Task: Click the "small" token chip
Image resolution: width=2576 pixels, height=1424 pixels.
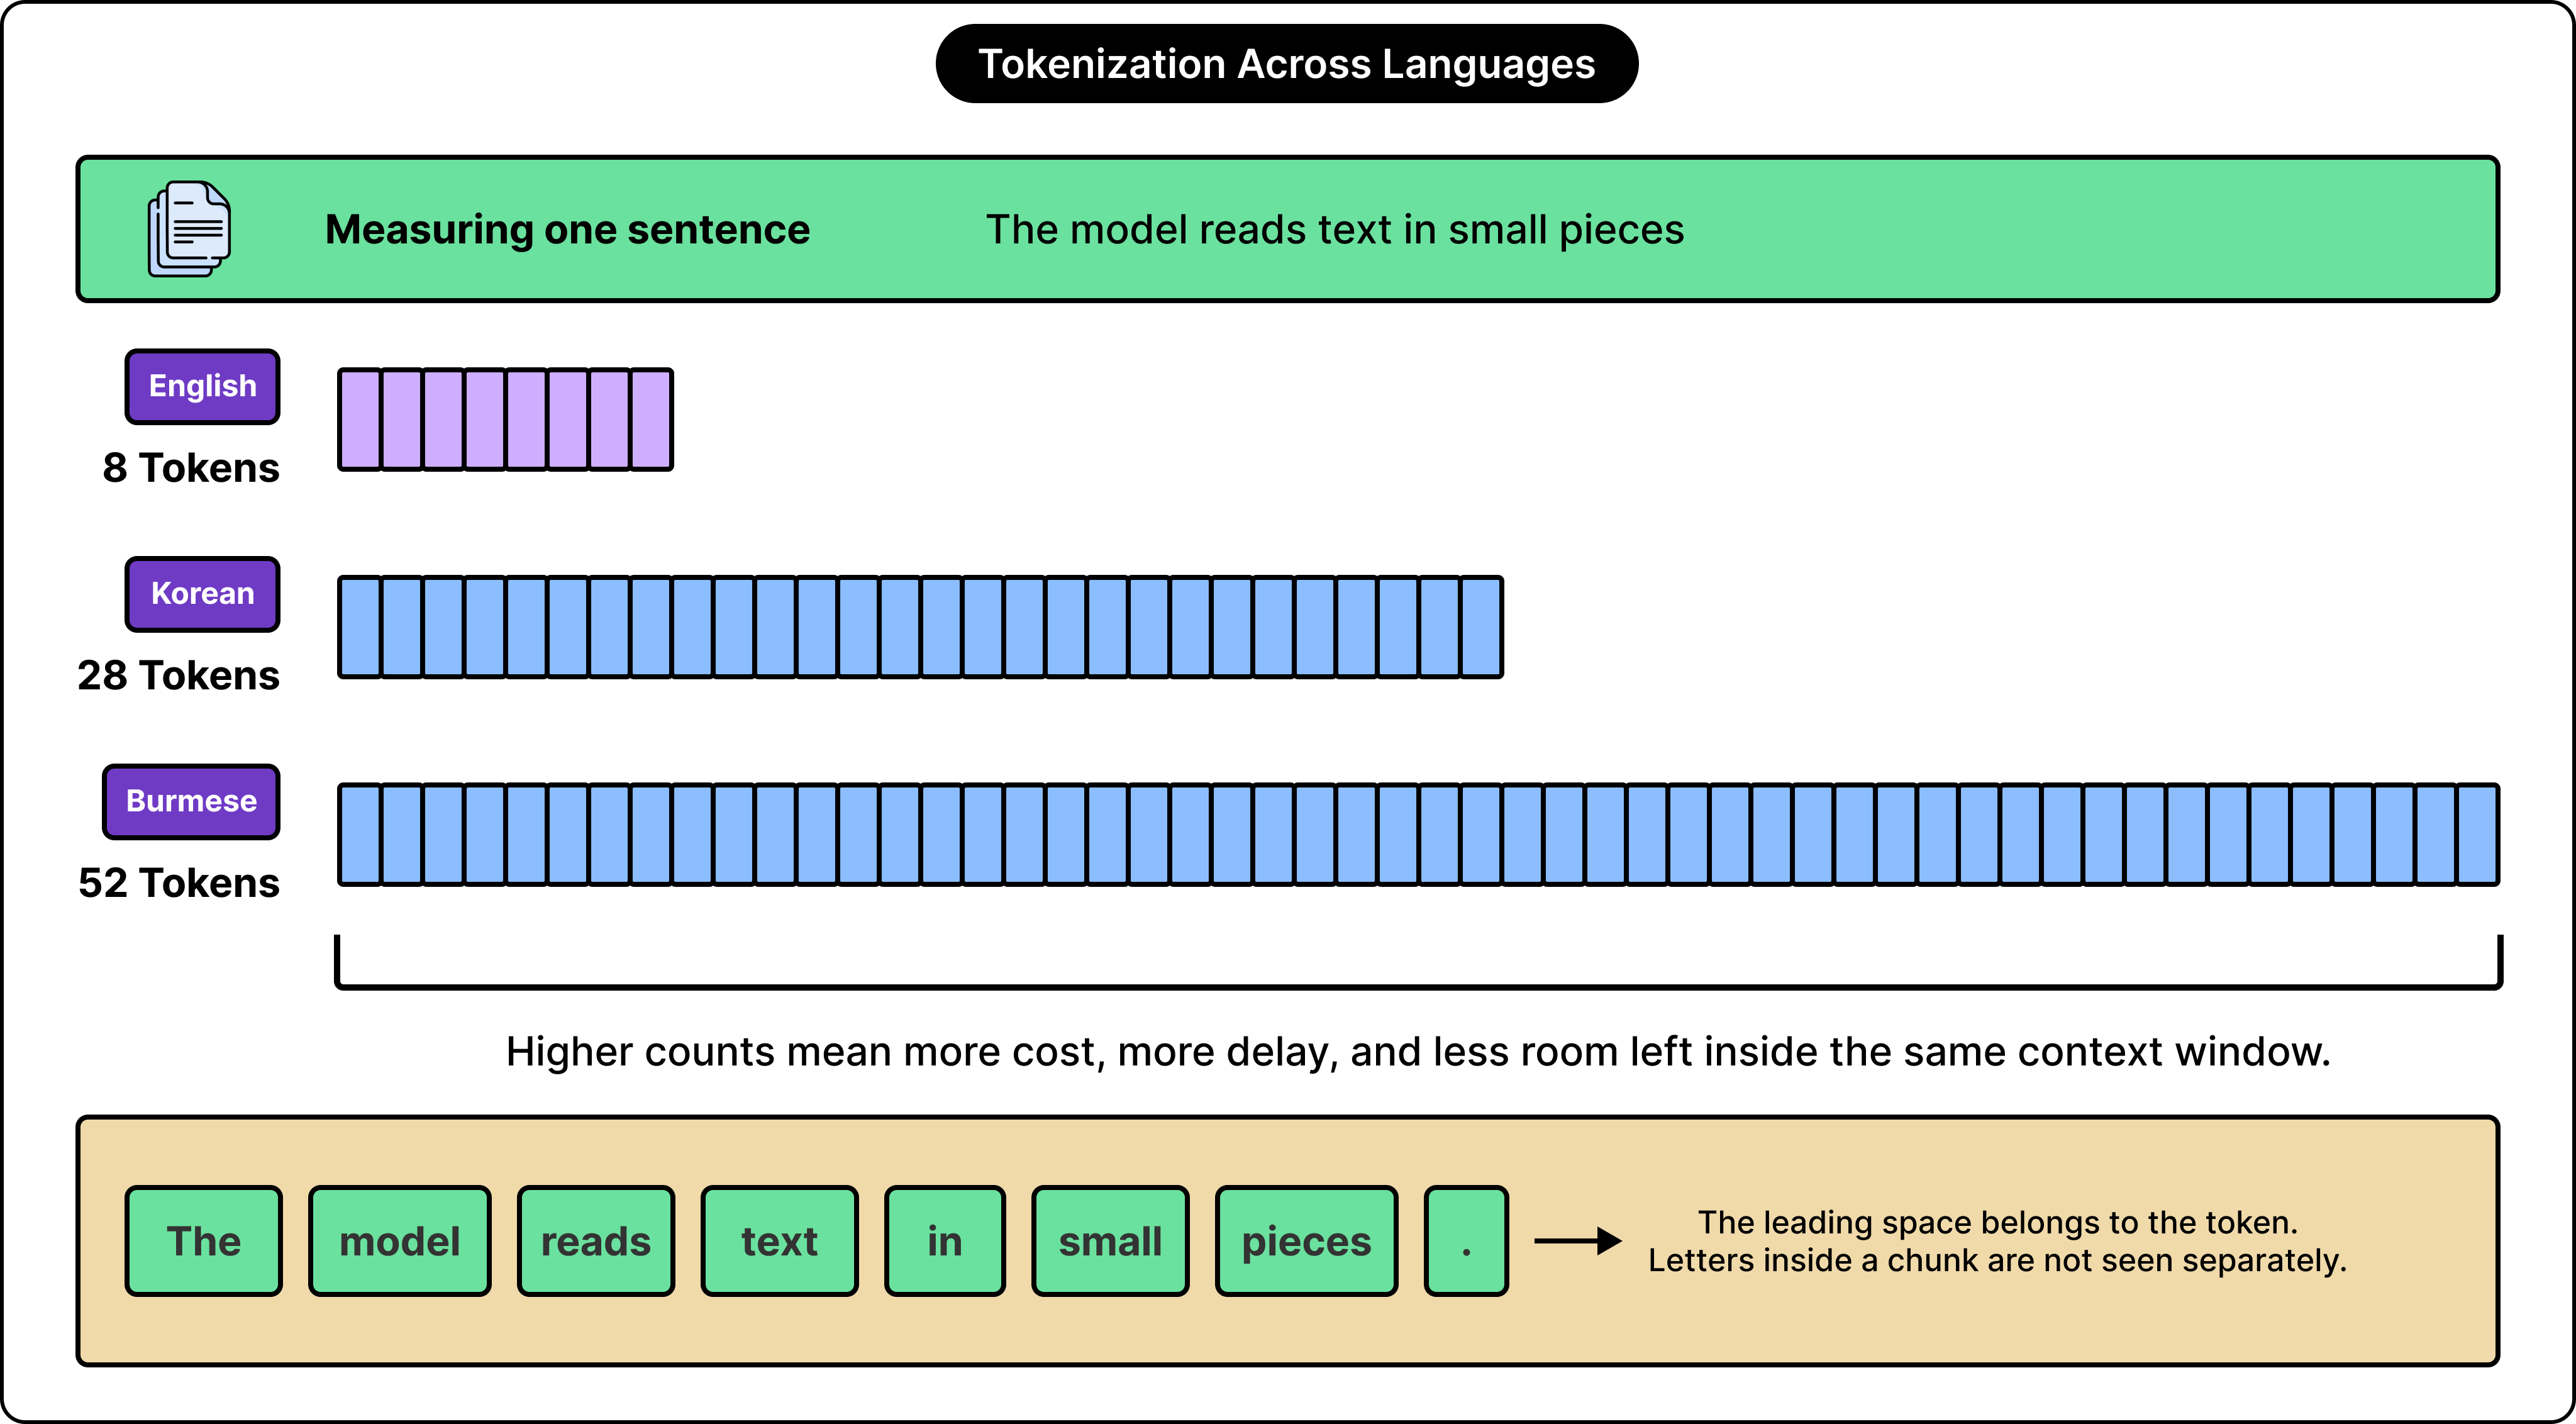Action: [x=1110, y=1241]
